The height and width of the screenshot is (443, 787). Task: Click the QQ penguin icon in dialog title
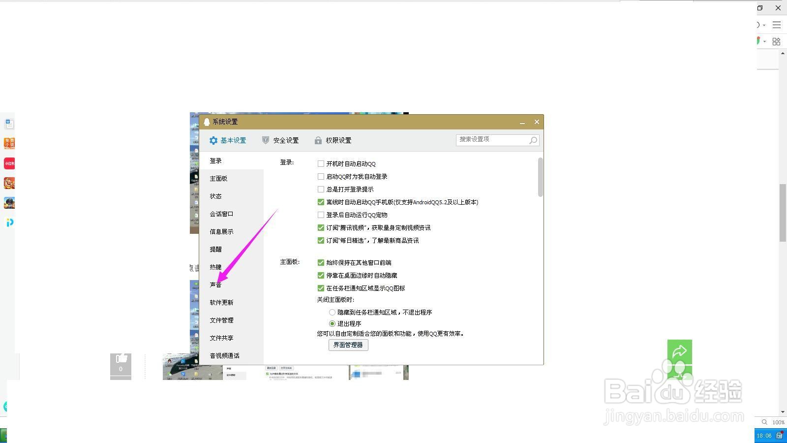[x=207, y=122]
